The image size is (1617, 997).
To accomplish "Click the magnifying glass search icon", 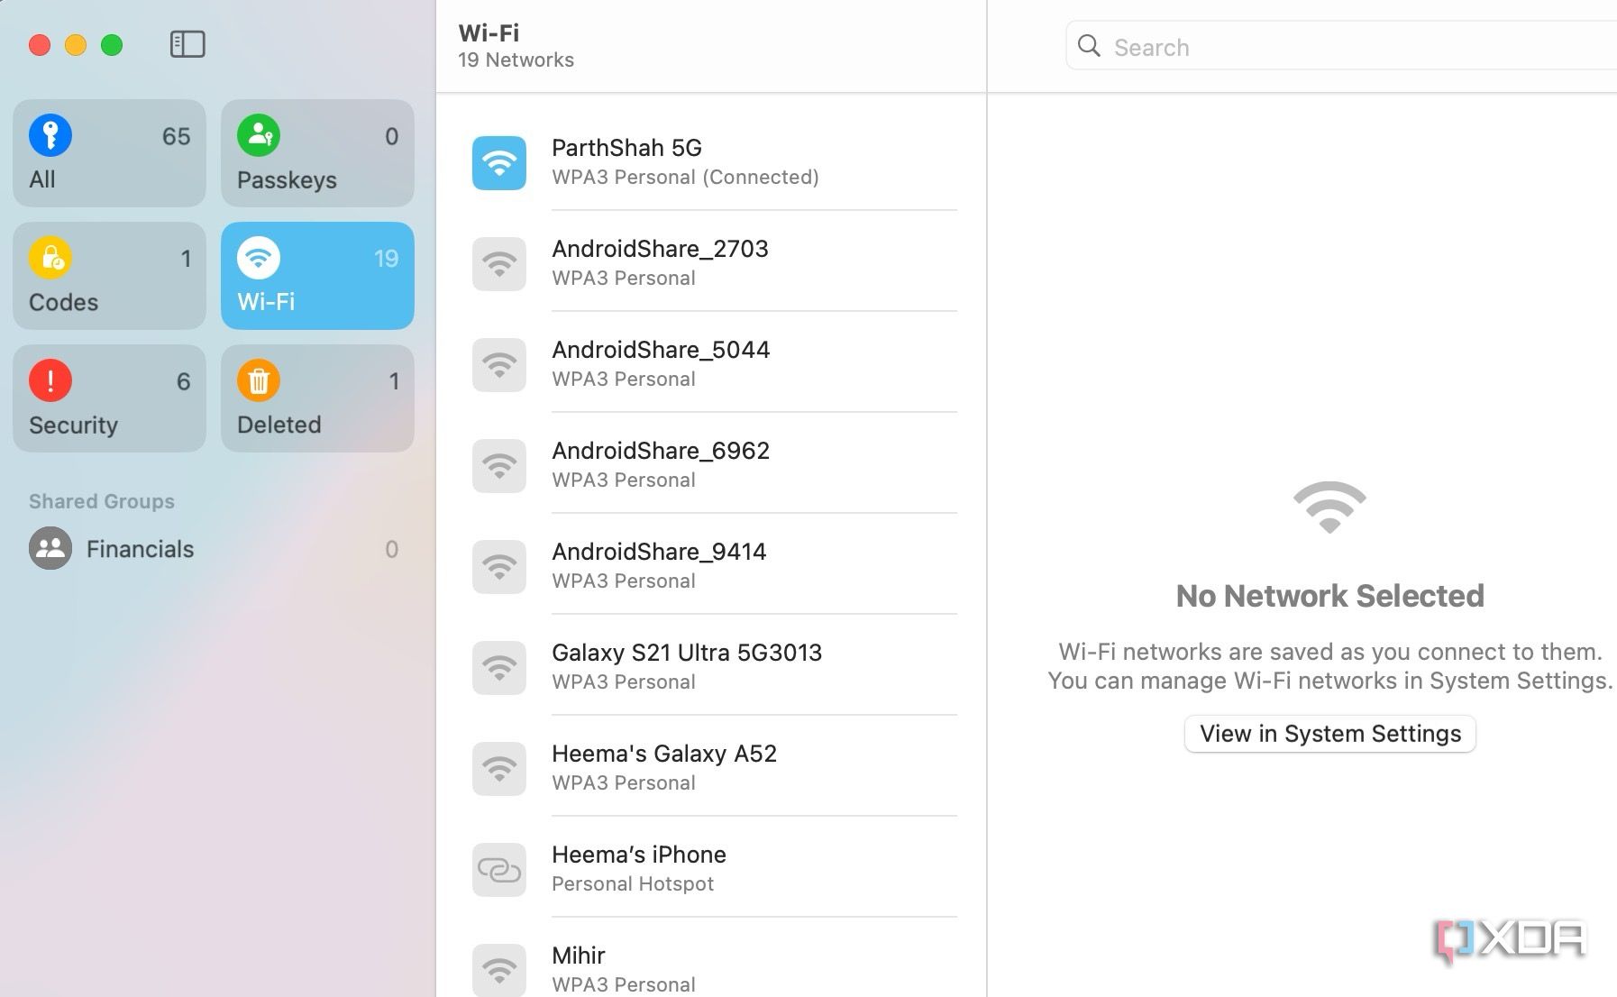I will point(1089,46).
